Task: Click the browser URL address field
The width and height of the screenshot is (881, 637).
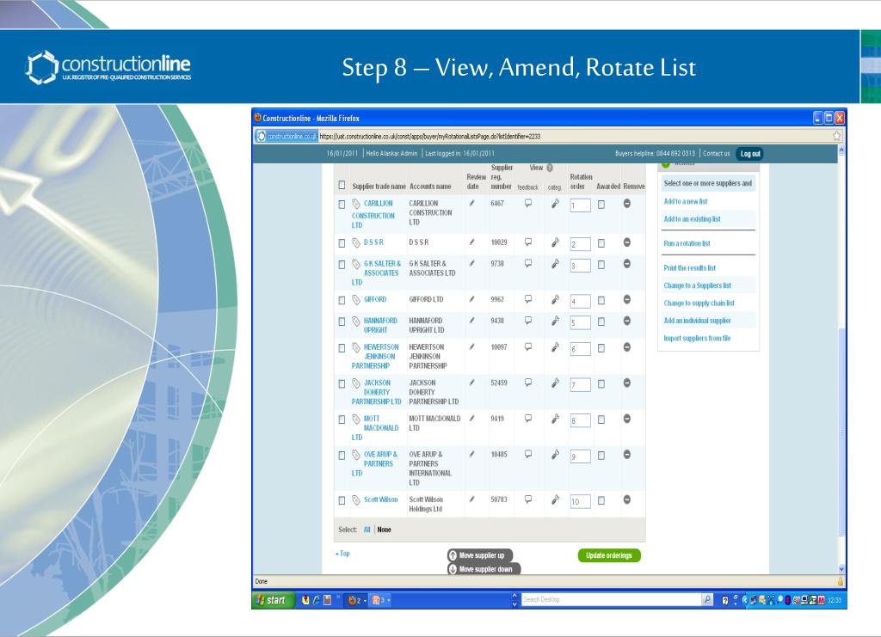Action: (574, 136)
